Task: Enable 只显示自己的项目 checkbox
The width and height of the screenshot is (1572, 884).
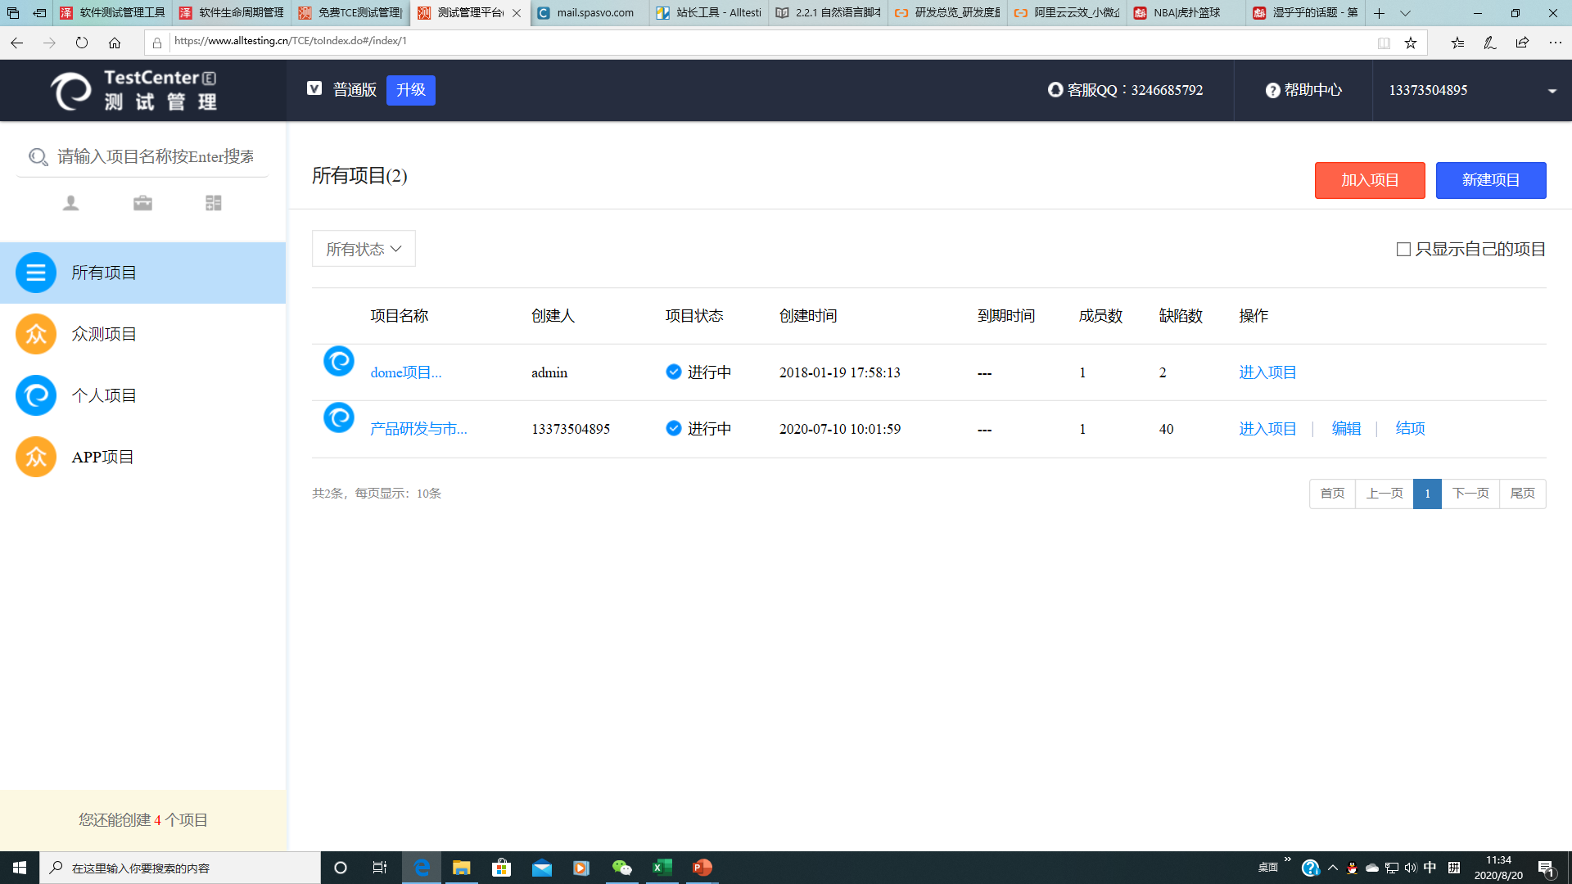Action: (x=1403, y=249)
